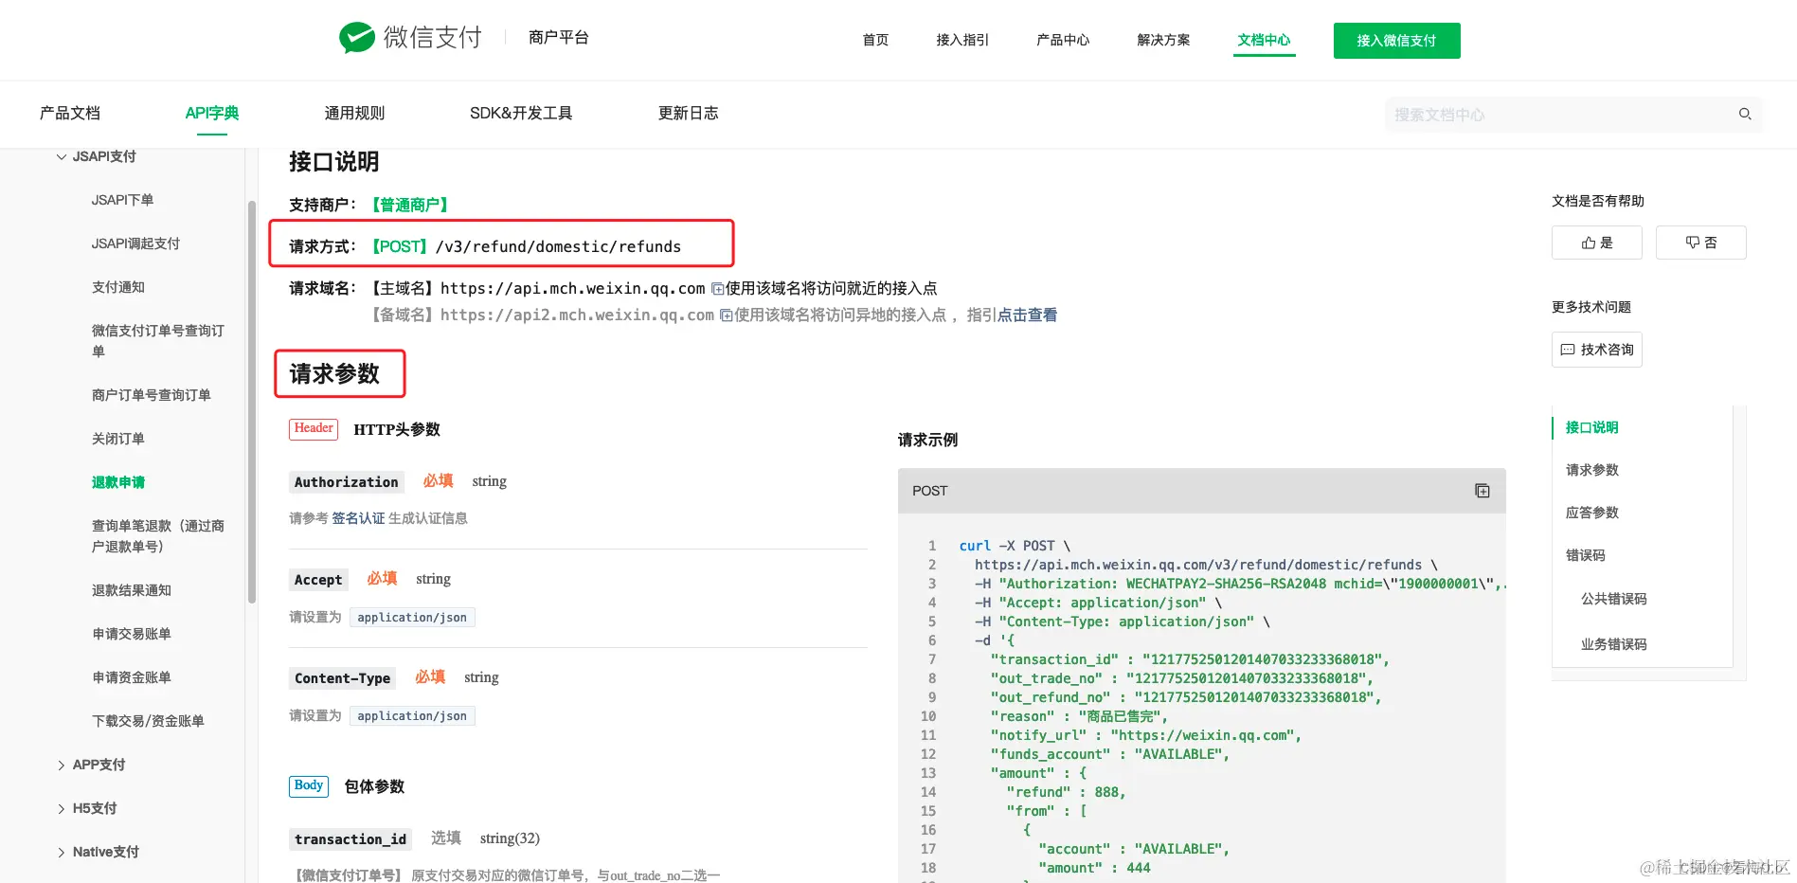Screen dimensions: 1797x883
Task: Click the search magnifier icon
Action: point(1745,114)
